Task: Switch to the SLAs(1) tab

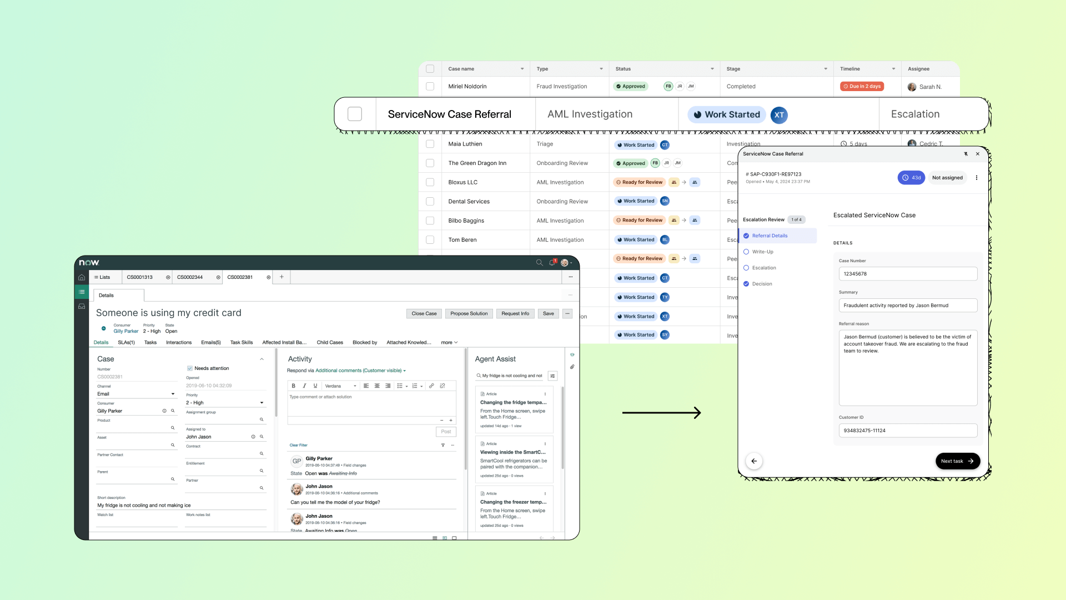Action: pyautogui.click(x=126, y=343)
